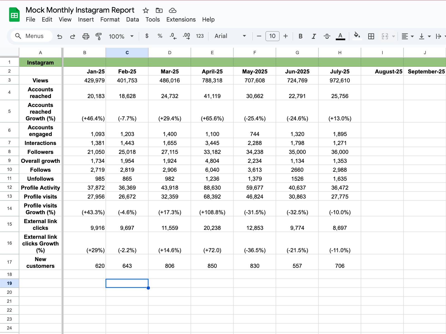Open the Tools menu
This screenshot has height=334, width=446.
click(x=152, y=20)
